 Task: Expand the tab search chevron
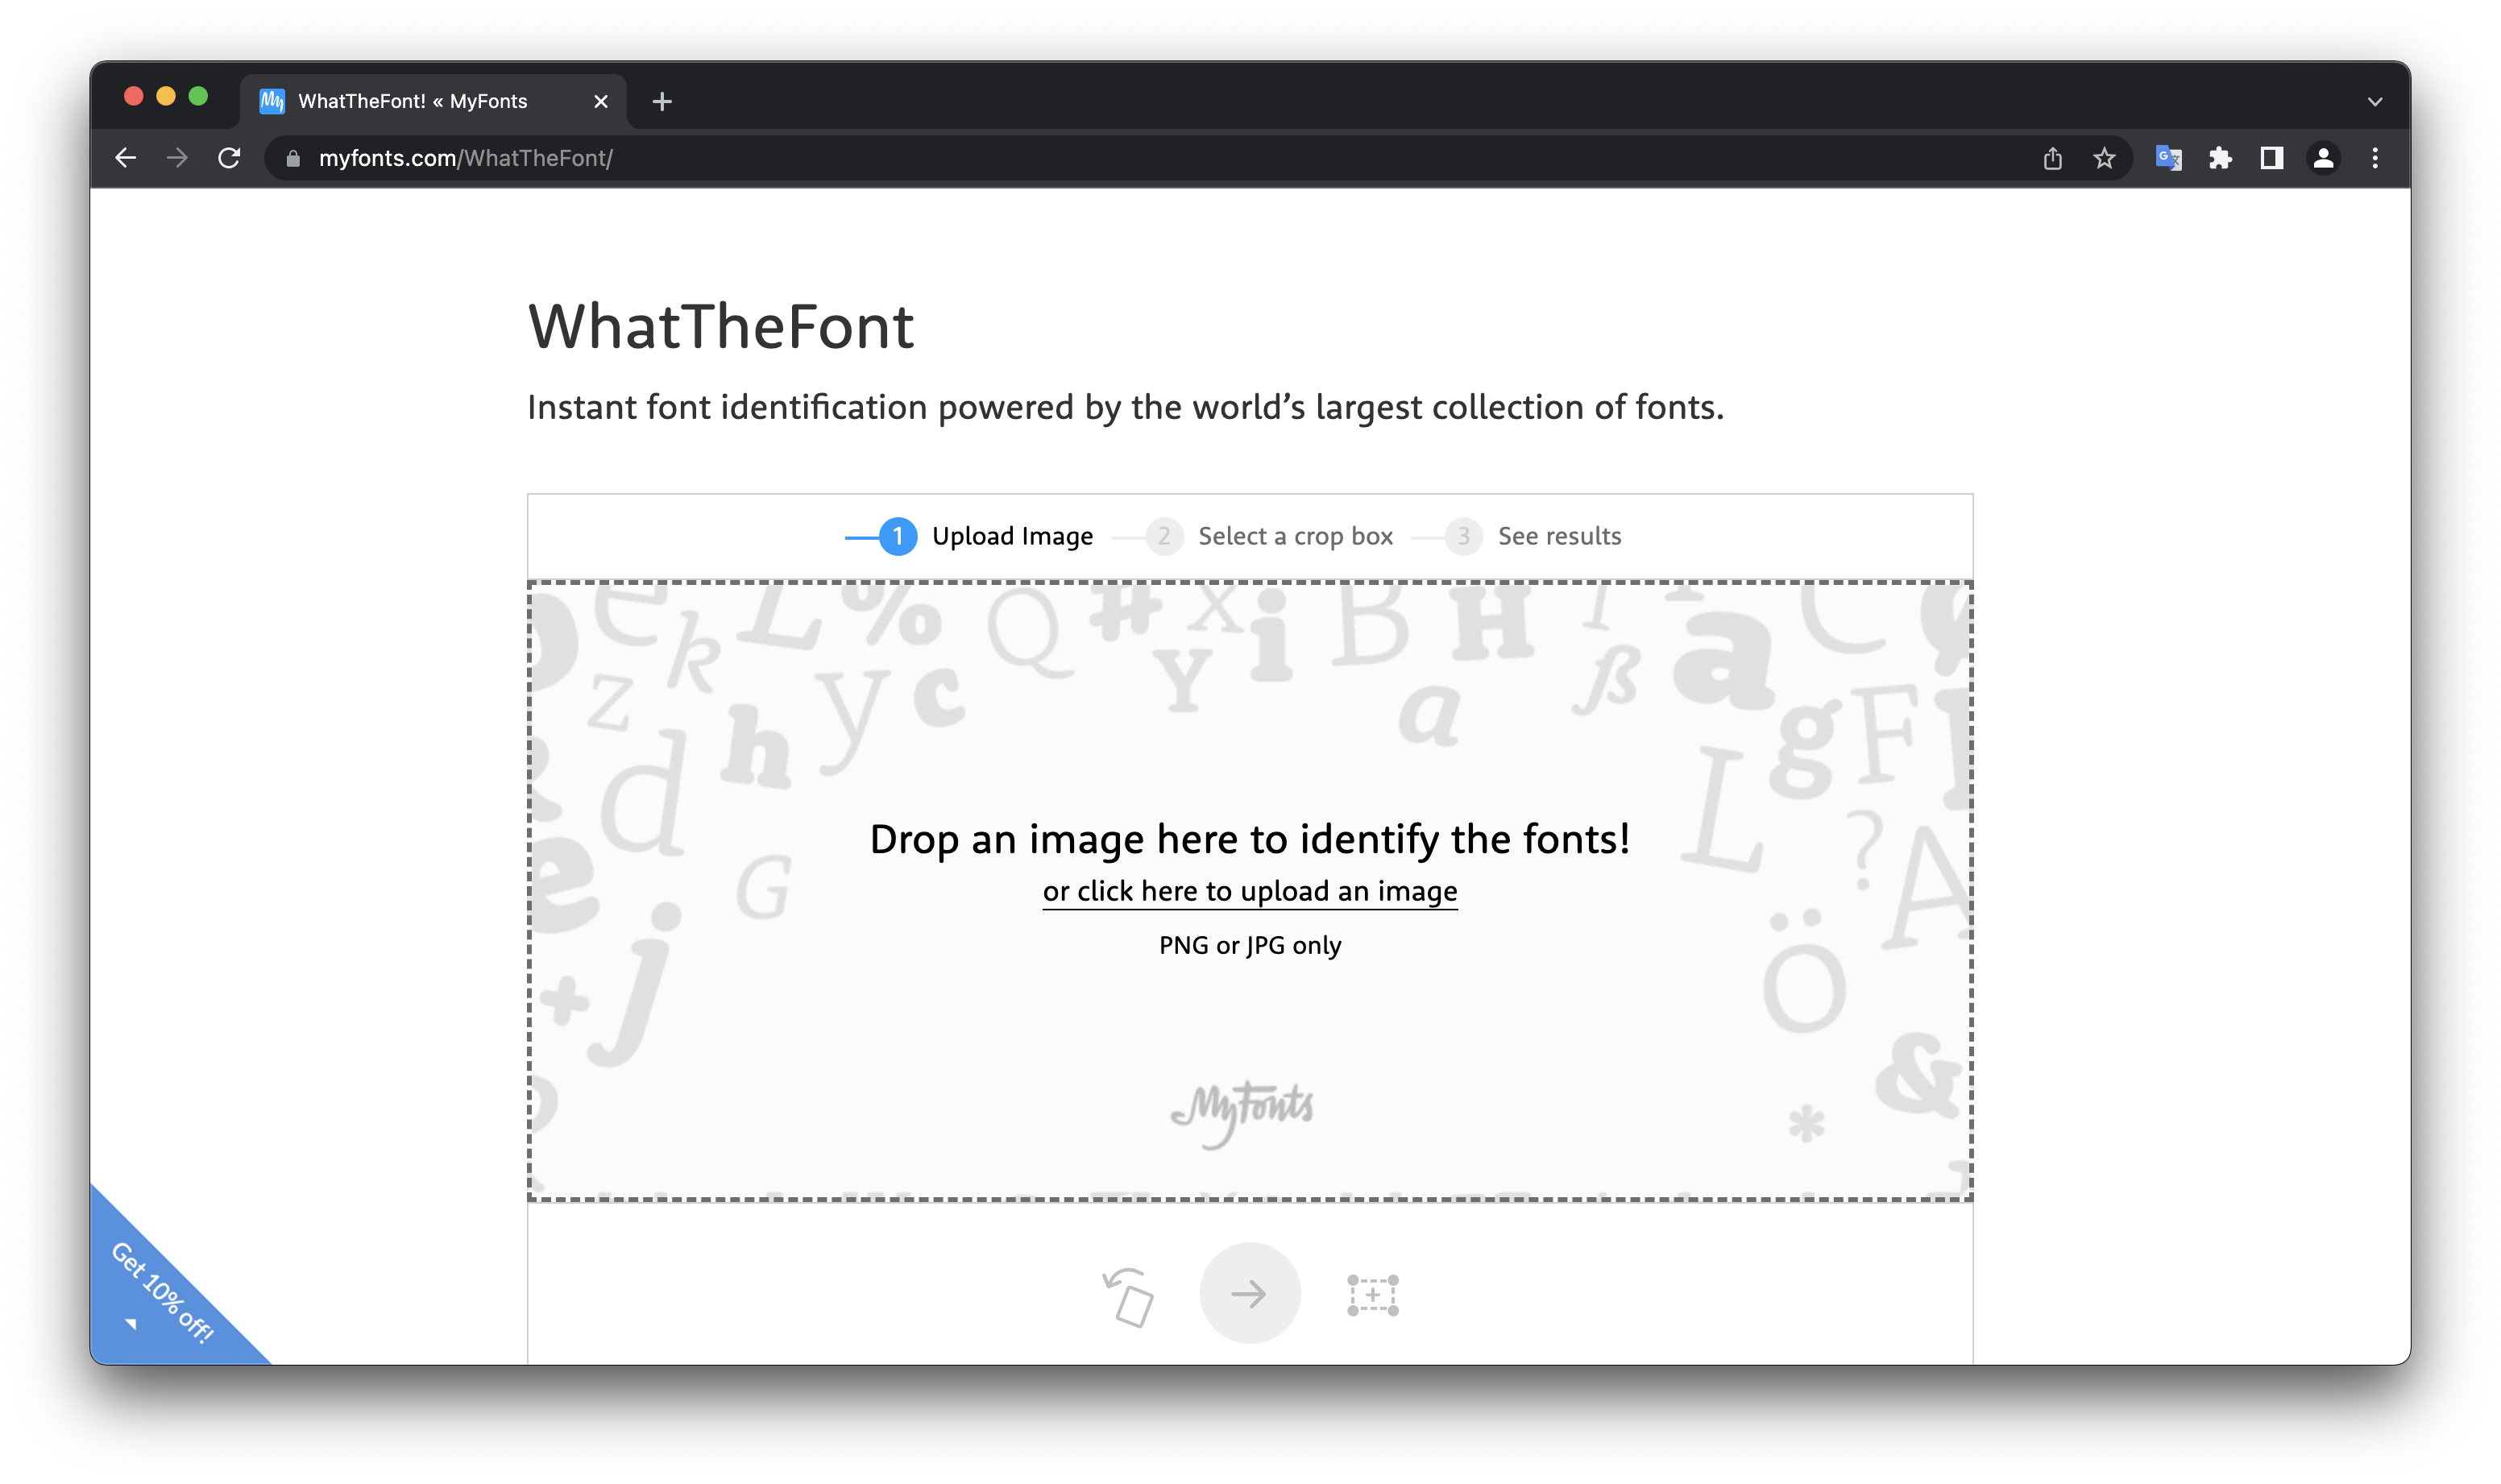2374,102
